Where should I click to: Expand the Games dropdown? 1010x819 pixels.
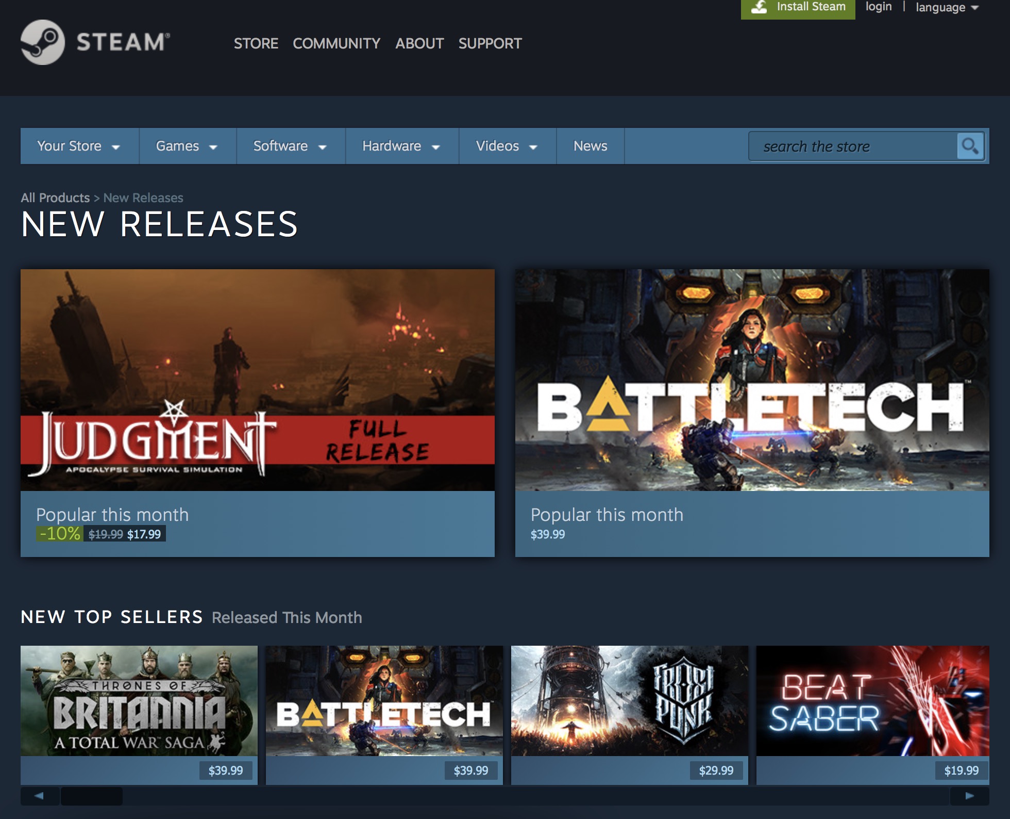click(x=188, y=146)
